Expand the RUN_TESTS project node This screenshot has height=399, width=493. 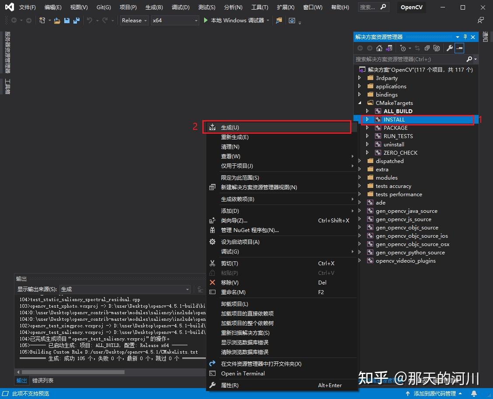367,136
